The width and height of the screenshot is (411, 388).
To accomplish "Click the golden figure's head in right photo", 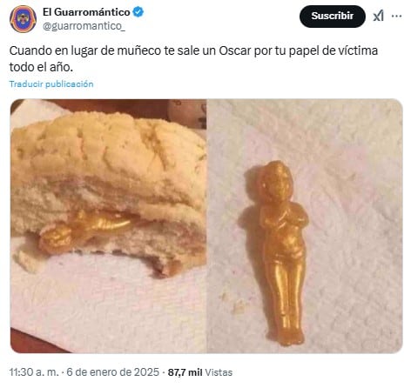I will [x=275, y=181].
